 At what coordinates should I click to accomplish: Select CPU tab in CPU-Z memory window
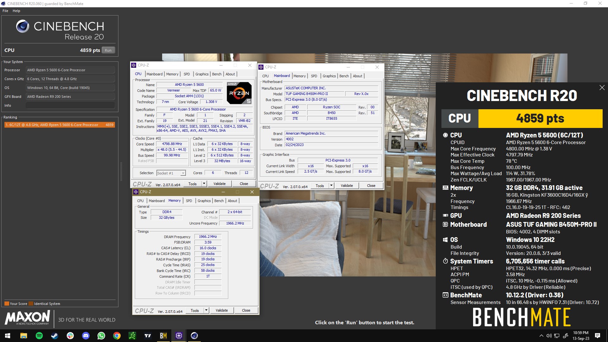pyautogui.click(x=140, y=201)
